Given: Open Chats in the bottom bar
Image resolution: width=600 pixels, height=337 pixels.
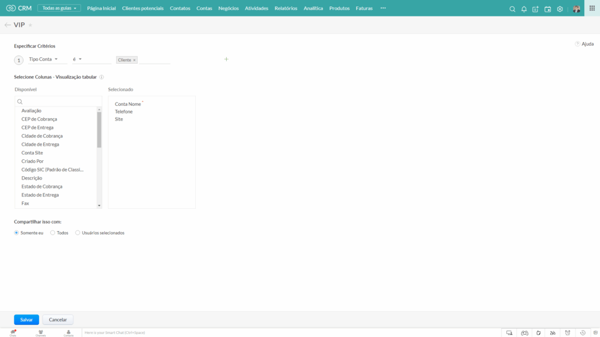Looking at the screenshot, I should (x=13, y=333).
